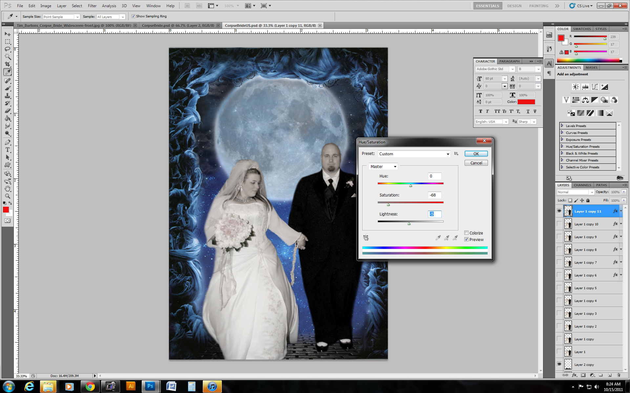Viewport: 630px width, 393px height.
Task: Open the Preset dropdown in Hue/Saturation
Action: (414, 154)
